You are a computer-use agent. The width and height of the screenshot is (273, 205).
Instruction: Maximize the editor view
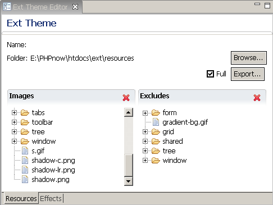267,6
